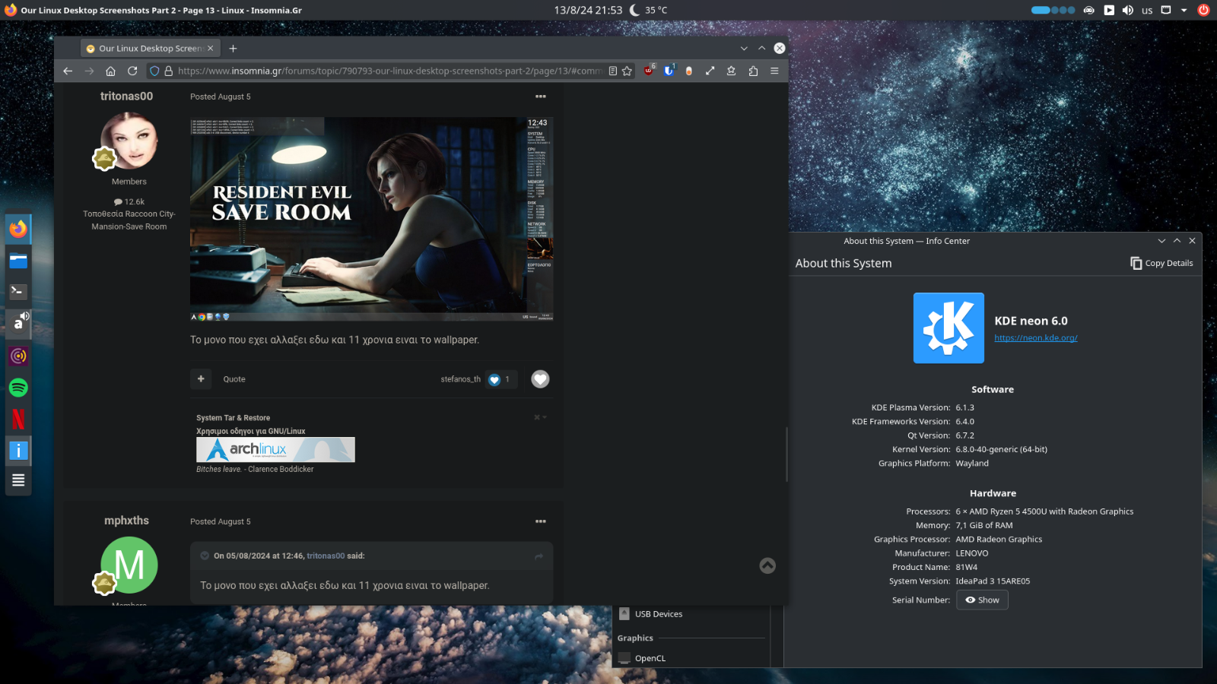Bookmark this page with the star

tap(627, 71)
